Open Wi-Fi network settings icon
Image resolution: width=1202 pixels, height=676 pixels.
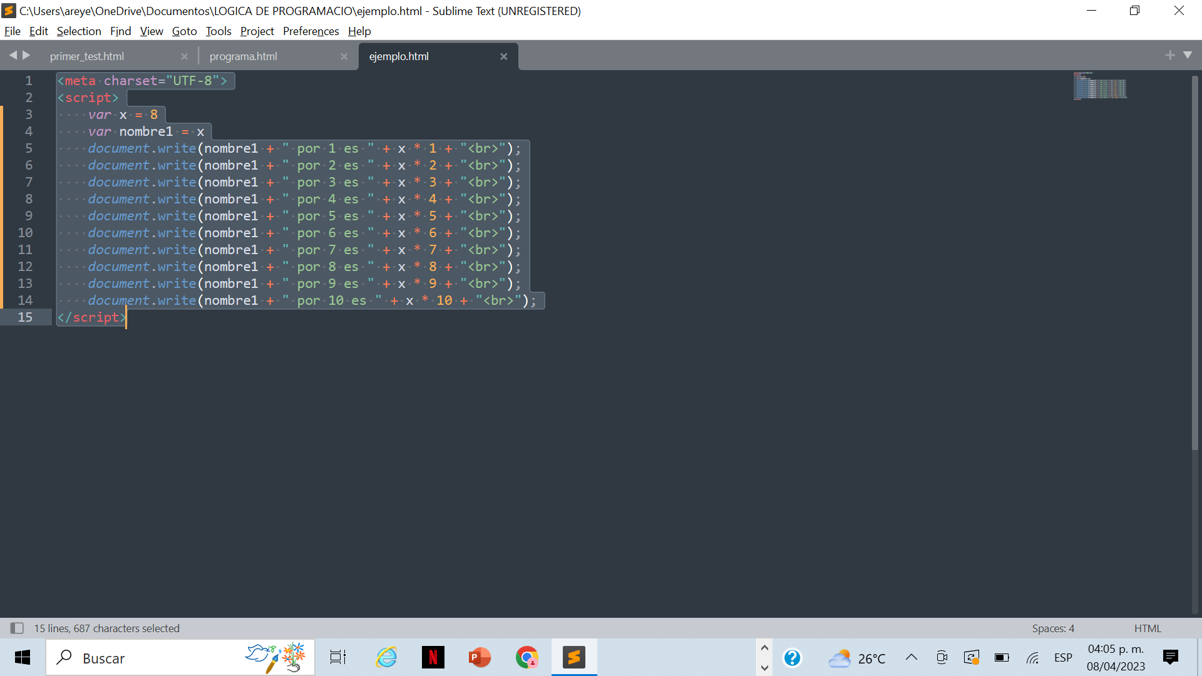(x=1032, y=657)
